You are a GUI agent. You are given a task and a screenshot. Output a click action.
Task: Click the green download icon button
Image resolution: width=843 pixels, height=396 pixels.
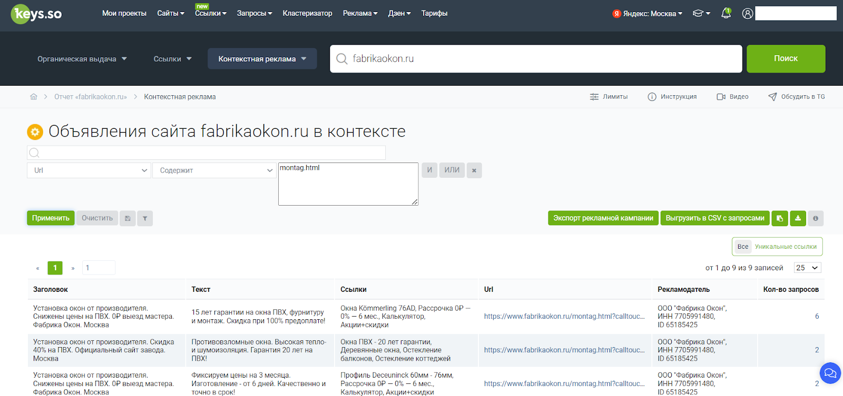tap(798, 218)
